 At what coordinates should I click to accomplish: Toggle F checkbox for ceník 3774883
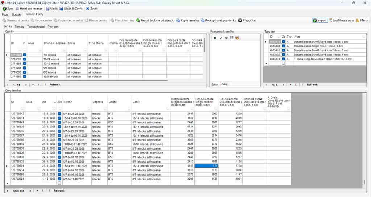point(25,64)
